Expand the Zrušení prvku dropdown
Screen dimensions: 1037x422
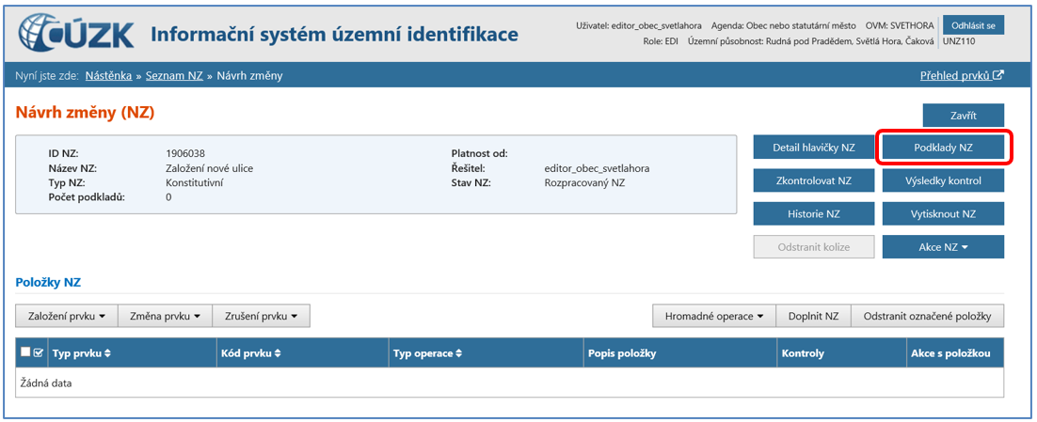click(261, 316)
